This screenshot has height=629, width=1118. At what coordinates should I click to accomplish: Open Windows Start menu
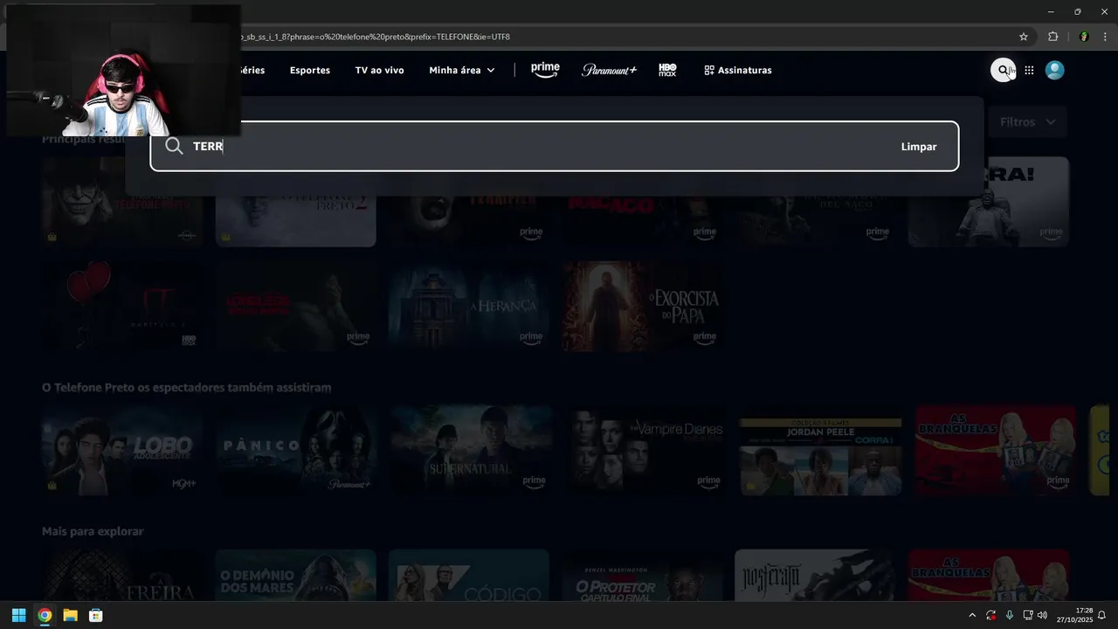tap(18, 615)
